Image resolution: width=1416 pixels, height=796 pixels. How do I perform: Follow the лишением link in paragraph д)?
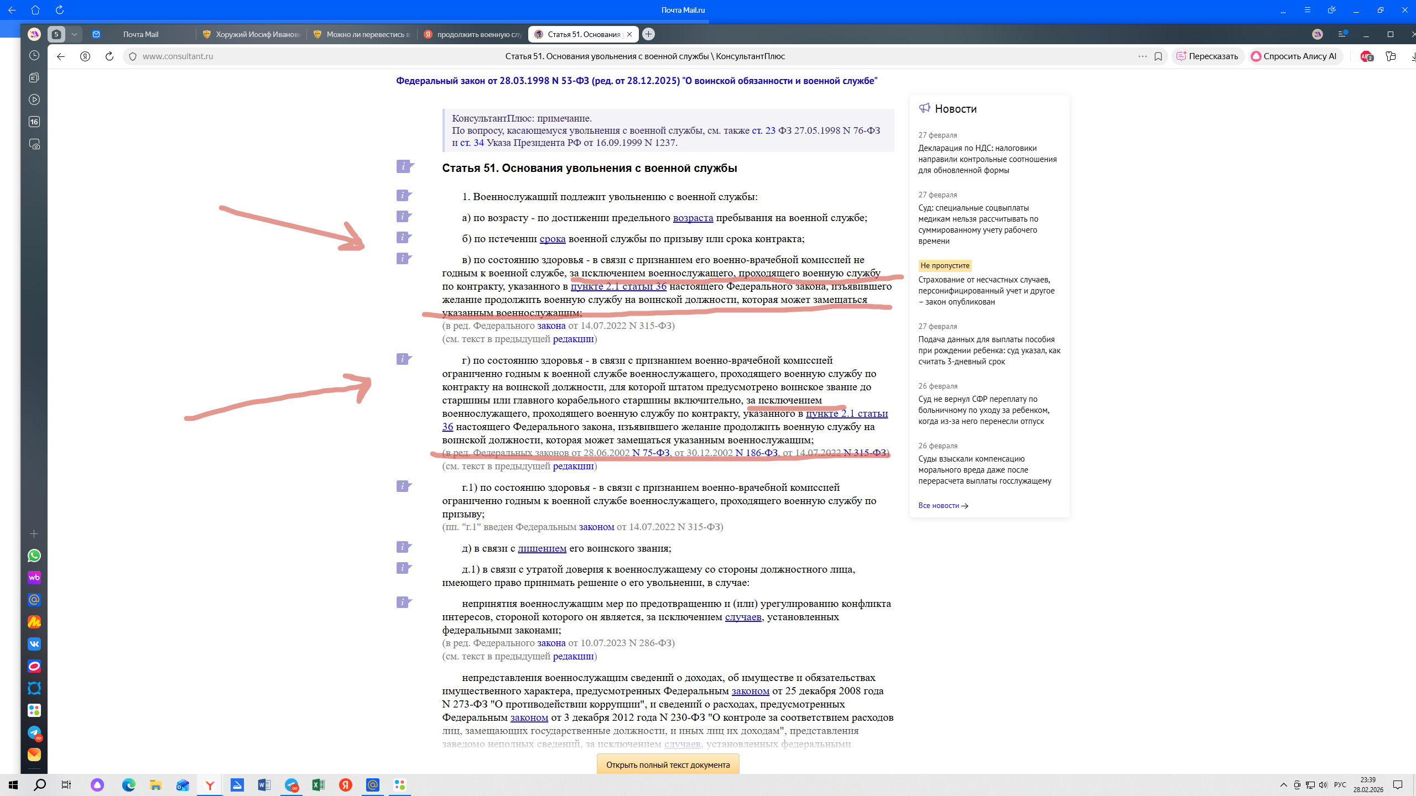542,548
